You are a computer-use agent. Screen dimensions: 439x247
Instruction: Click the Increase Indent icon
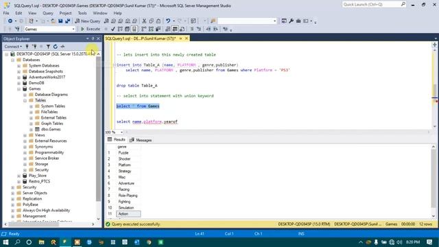(x=215, y=29)
